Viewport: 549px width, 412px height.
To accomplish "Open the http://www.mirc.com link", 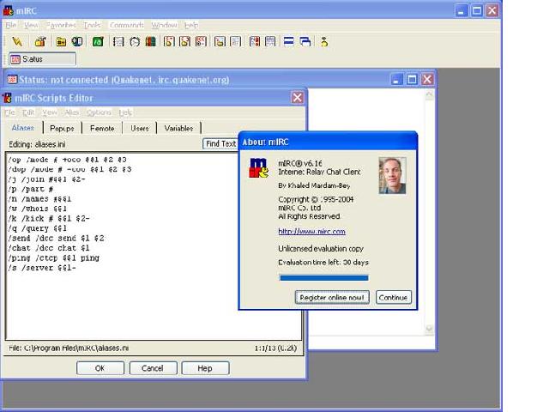I will (x=311, y=231).
